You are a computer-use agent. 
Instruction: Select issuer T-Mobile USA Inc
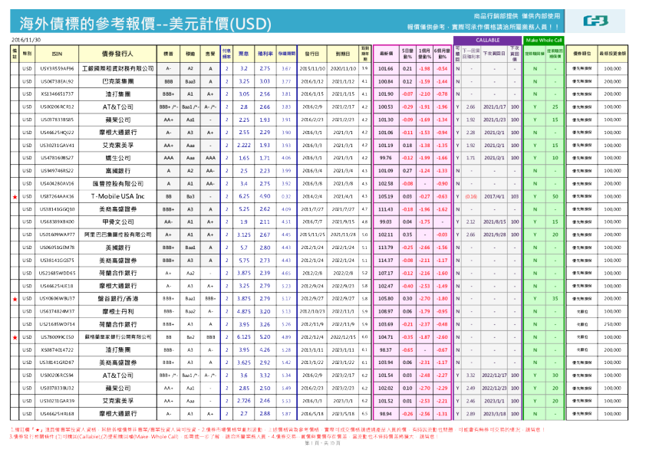click(x=118, y=196)
